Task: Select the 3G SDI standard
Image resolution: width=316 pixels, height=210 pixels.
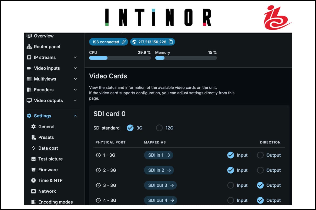Action: coord(130,128)
